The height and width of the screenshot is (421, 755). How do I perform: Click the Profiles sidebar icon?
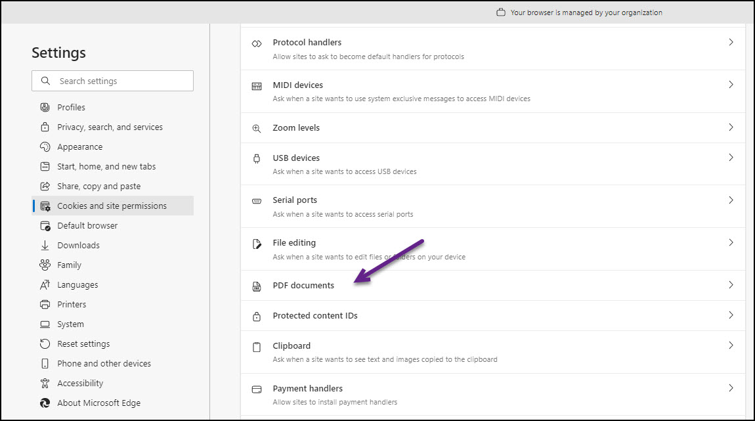(x=45, y=107)
